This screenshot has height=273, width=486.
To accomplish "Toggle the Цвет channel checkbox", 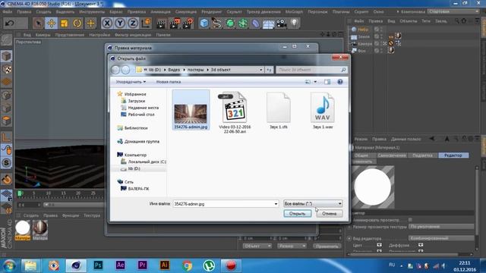I will point(379,245).
